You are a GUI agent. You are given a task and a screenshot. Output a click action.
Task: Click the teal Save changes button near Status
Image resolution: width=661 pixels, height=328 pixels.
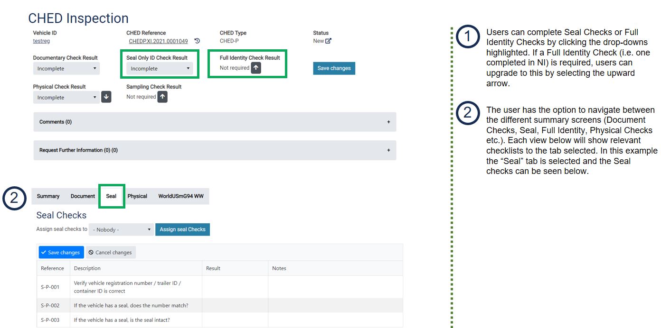coord(334,68)
